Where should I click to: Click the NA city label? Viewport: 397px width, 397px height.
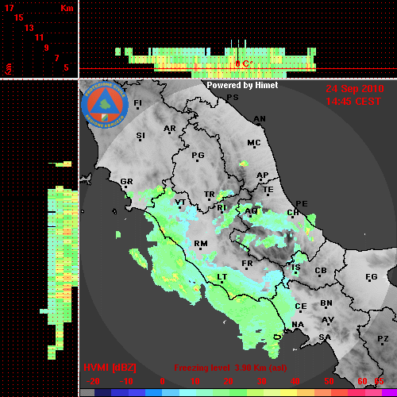(x=298, y=325)
